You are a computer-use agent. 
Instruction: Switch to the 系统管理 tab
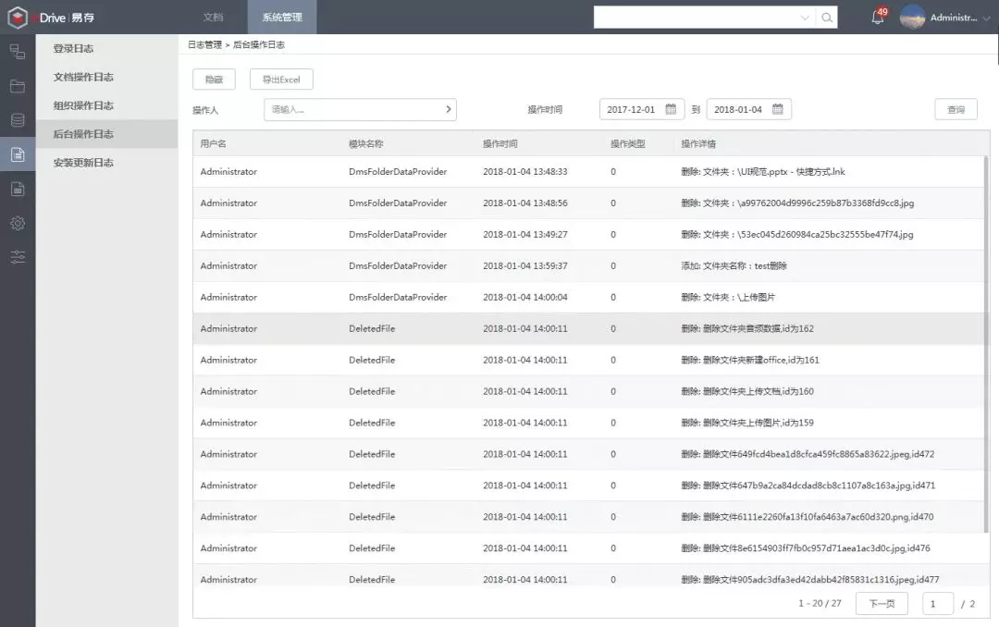click(x=282, y=18)
